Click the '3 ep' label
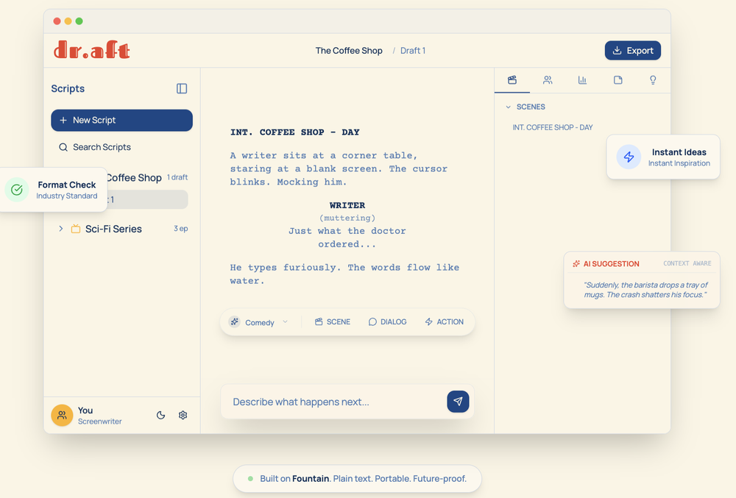The width and height of the screenshot is (736, 498). tap(181, 228)
